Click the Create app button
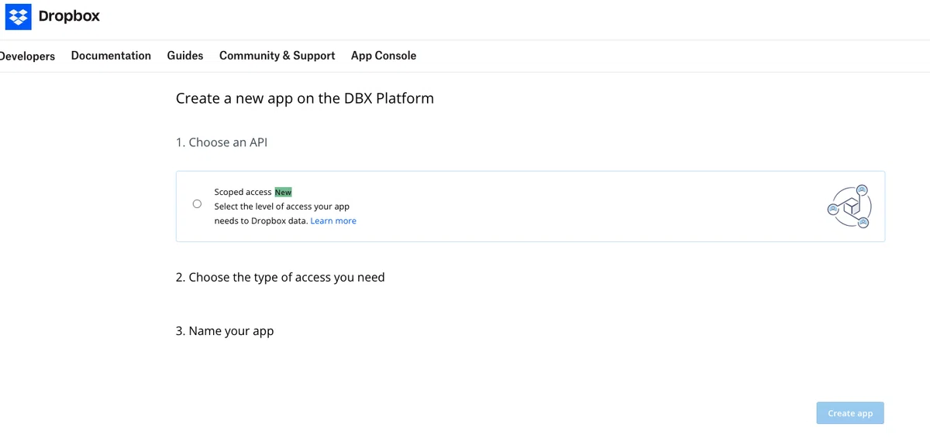The image size is (930, 441). coord(850,413)
